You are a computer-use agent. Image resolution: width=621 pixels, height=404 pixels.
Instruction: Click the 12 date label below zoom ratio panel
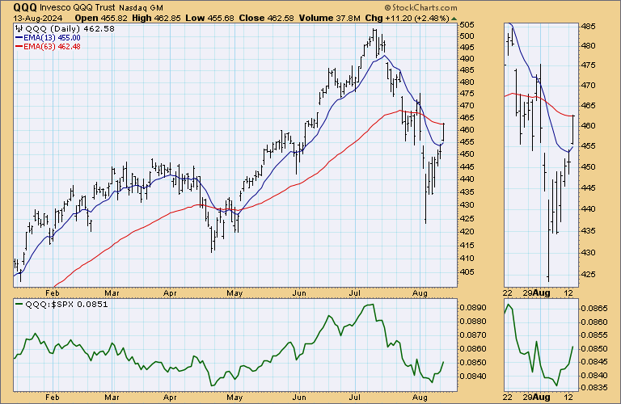568,397
